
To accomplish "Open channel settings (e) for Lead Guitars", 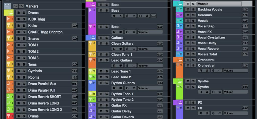I will (127, 66).
